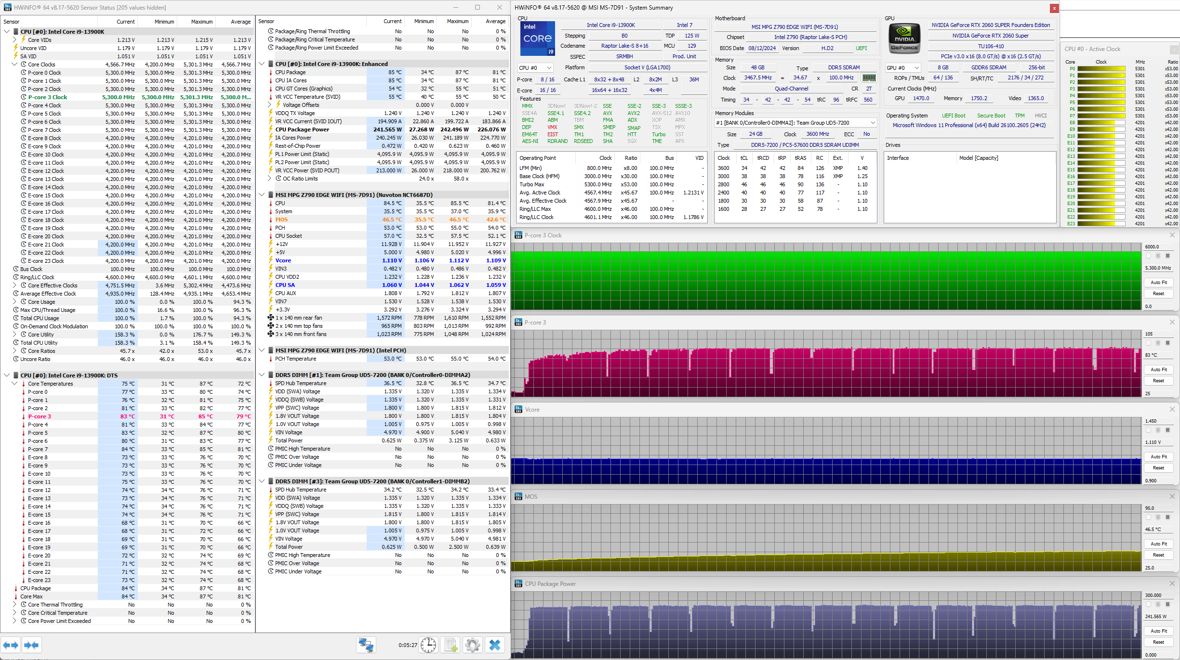Screen dimensions: 1180x660
Task: Pick light color swatch on P-core 3 Clock graph
Action: [1148, 256]
